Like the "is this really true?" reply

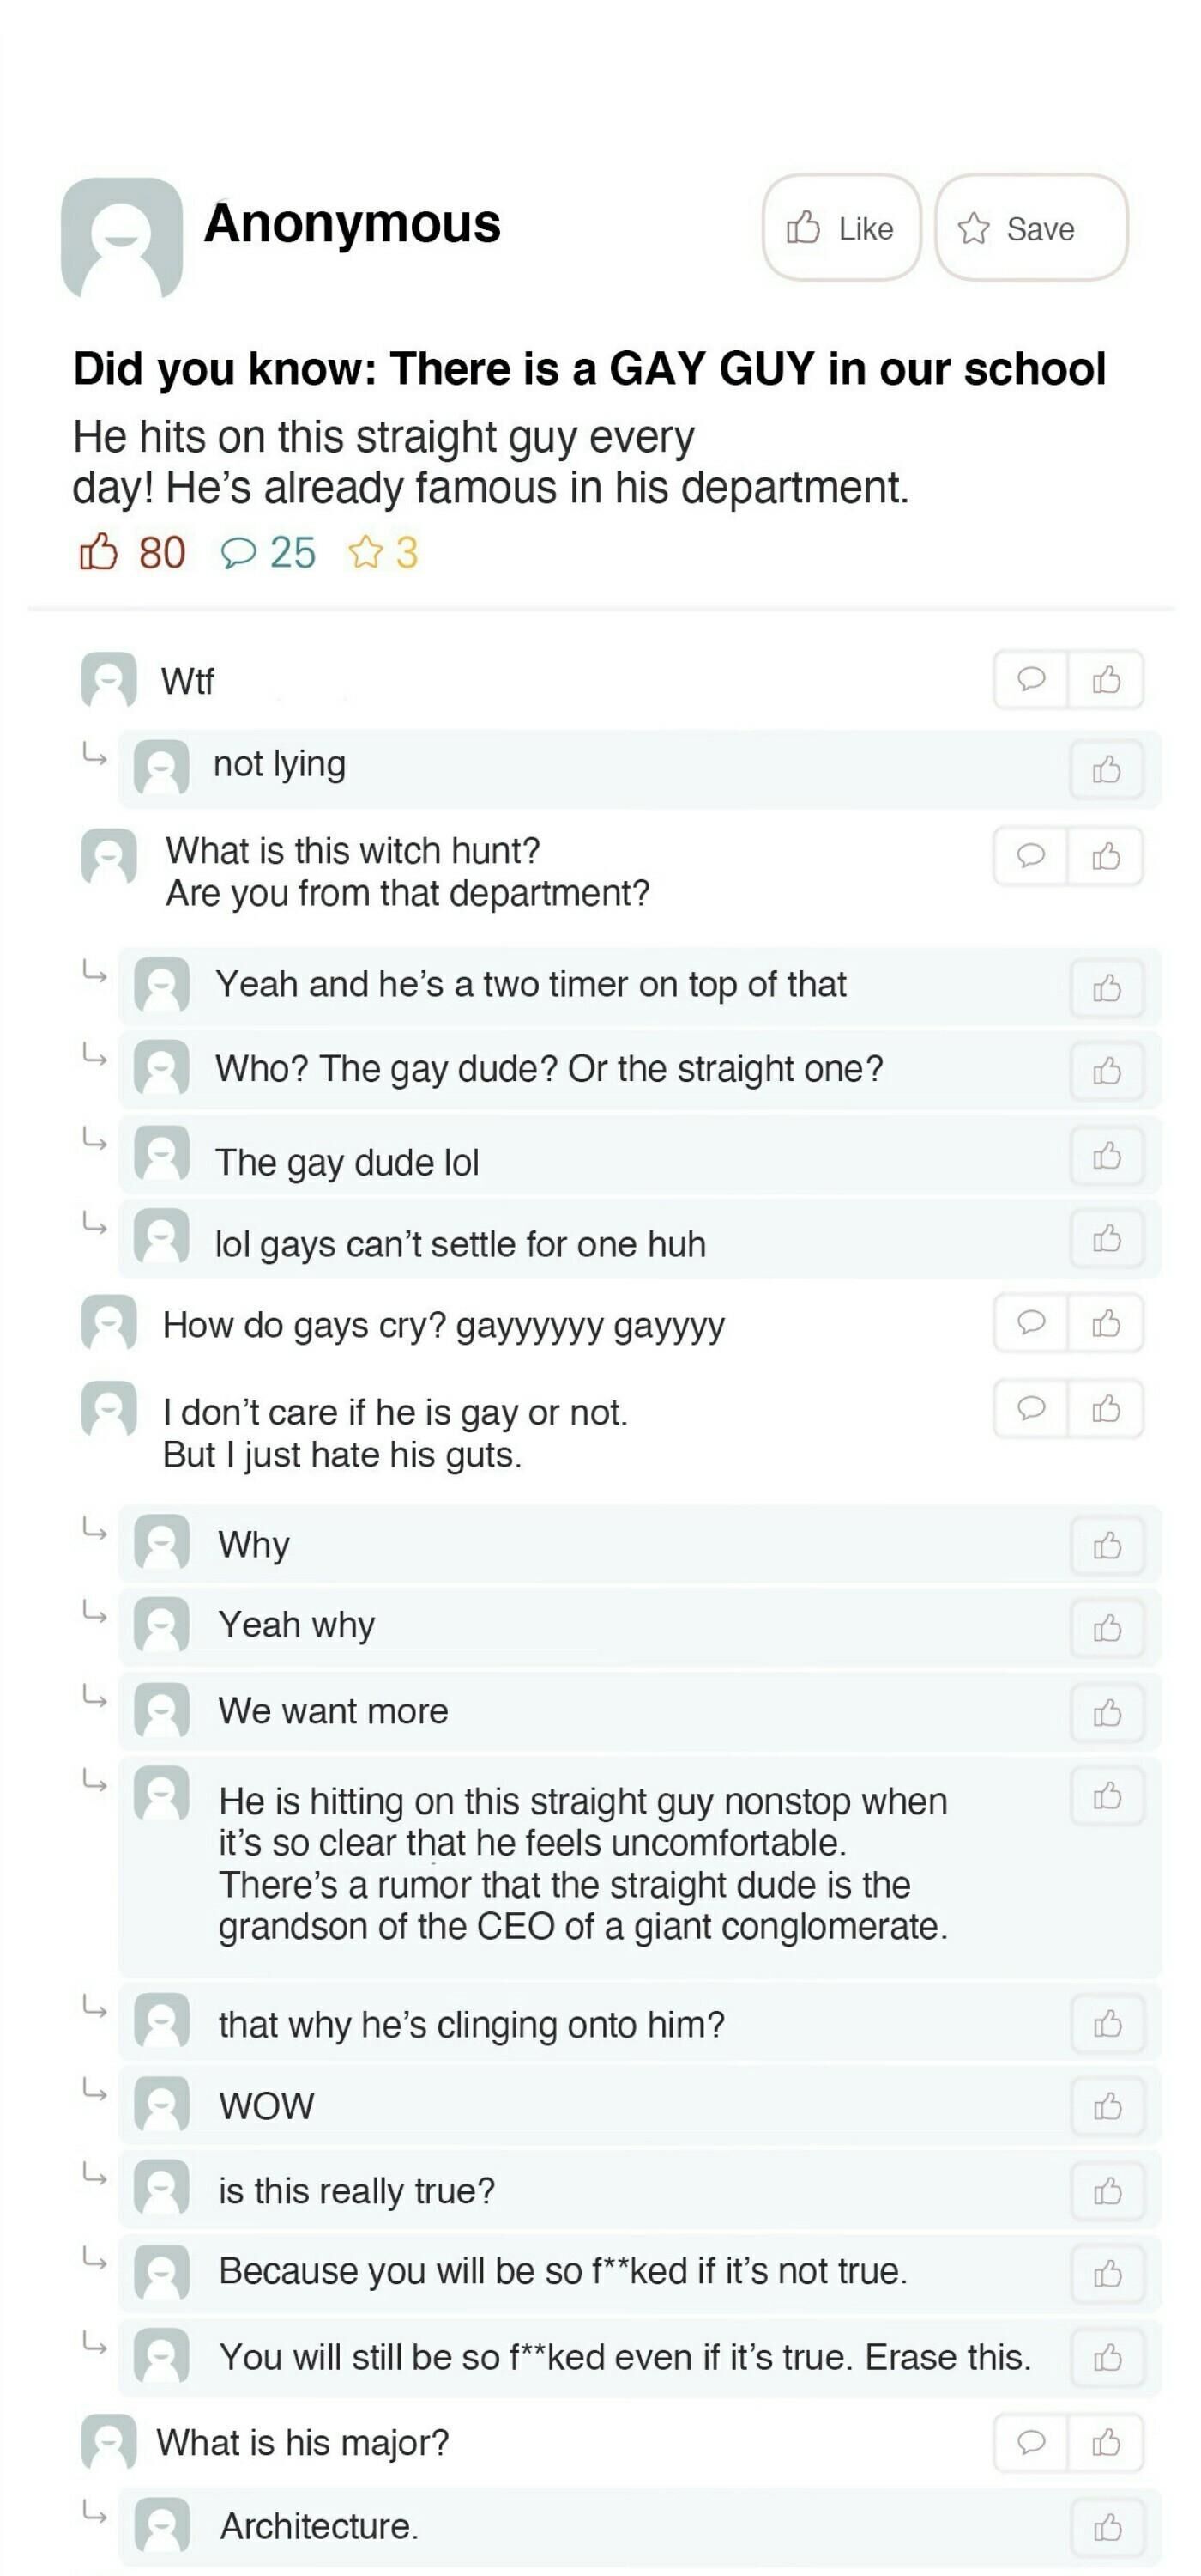1106,2191
